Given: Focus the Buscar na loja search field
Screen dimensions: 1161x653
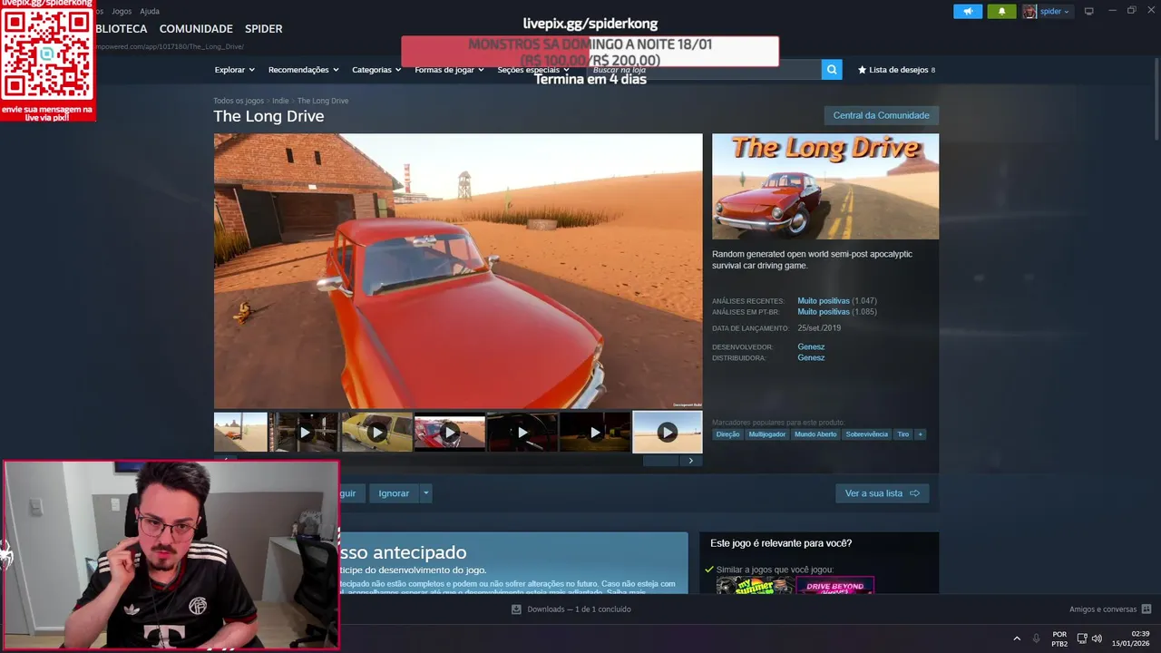Looking at the screenshot, I should click(703, 69).
